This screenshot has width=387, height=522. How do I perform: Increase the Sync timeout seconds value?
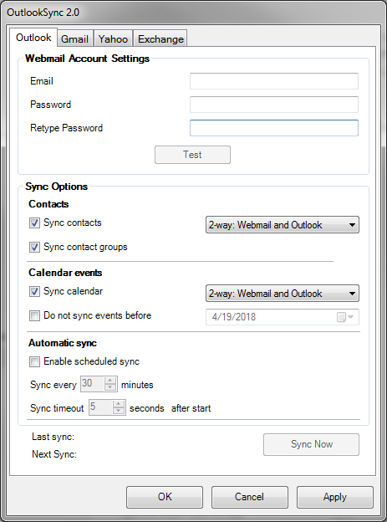click(x=119, y=404)
